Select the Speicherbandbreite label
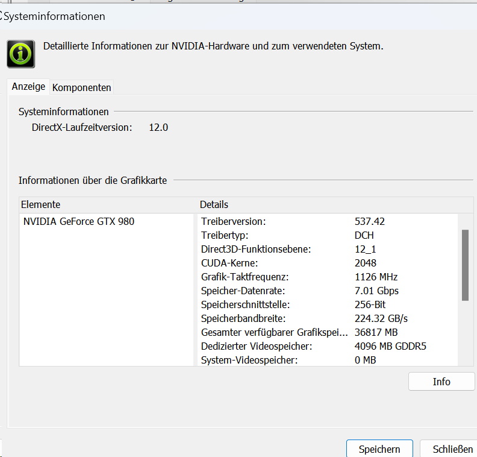Image resolution: width=477 pixels, height=457 pixels. [243, 318]
